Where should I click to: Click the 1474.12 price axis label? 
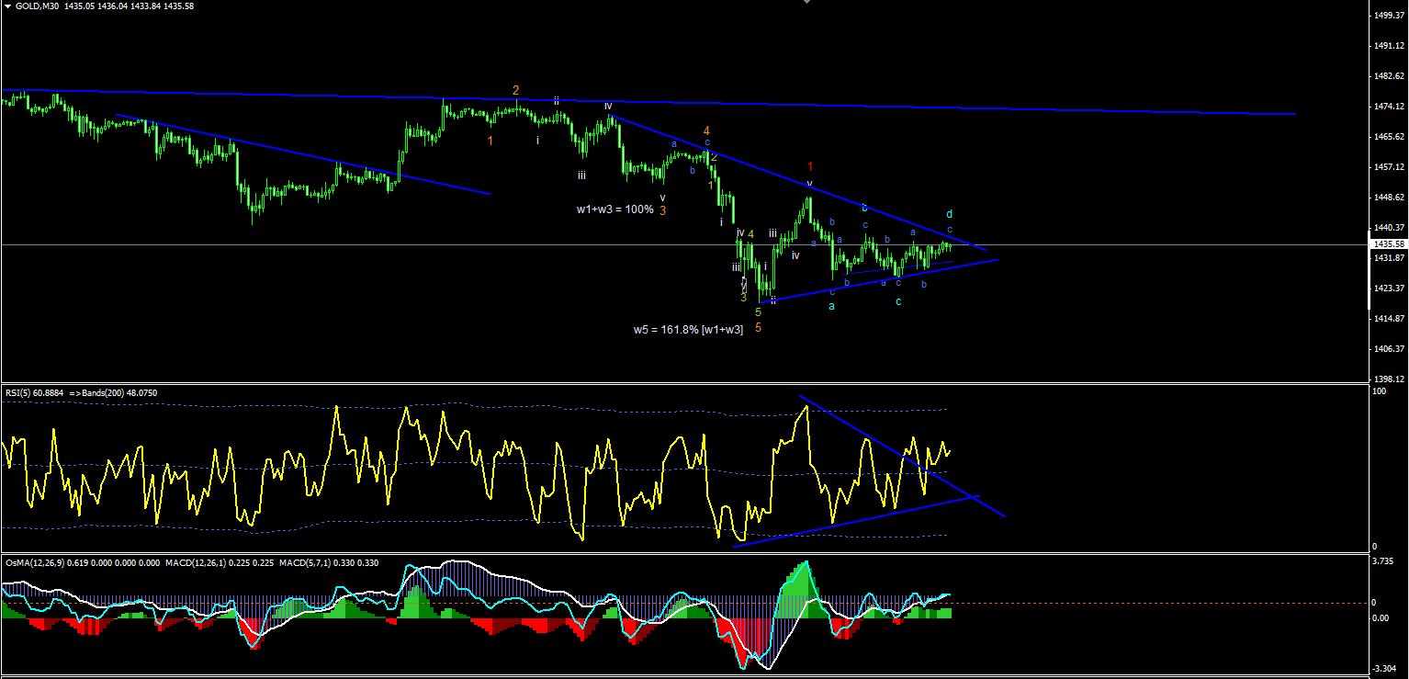pos(1388,107)
